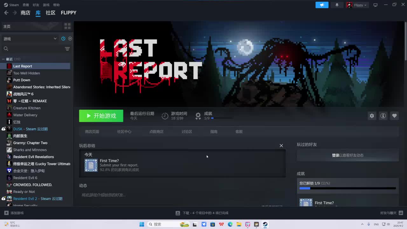Click the Steam icon on taskbar
This screenshot has height=229, width=407.
(x=265, y=224)
